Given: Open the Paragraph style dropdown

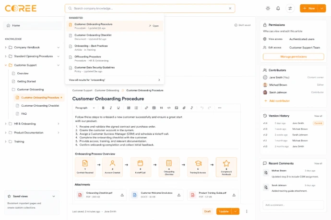Looking at the screenshot, I should click(x=85, y=108).
